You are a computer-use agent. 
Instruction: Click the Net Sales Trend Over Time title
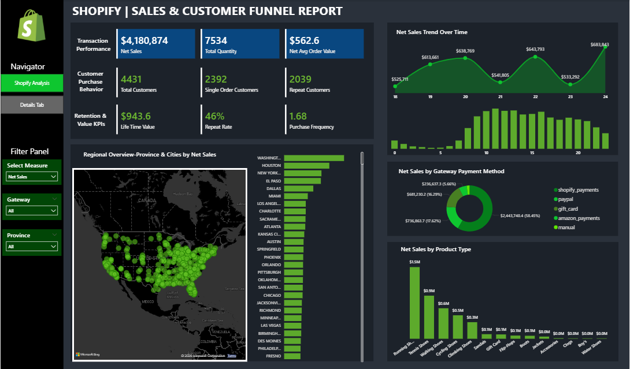432,32
